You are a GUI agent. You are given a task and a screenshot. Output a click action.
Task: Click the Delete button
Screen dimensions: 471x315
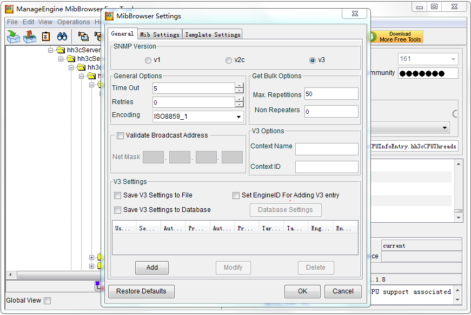tap(316, 268)
